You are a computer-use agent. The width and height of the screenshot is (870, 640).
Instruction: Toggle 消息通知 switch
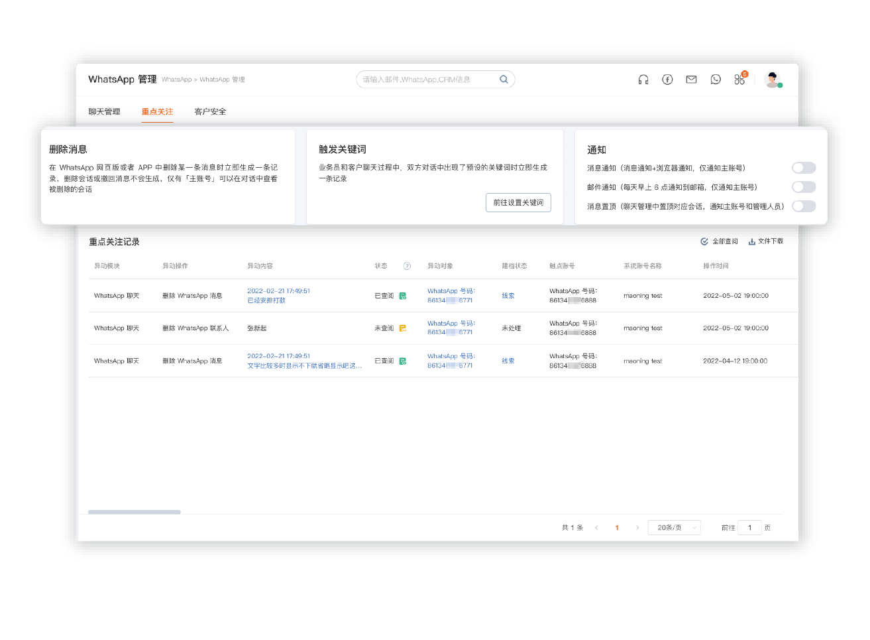(x=804, y=168)
